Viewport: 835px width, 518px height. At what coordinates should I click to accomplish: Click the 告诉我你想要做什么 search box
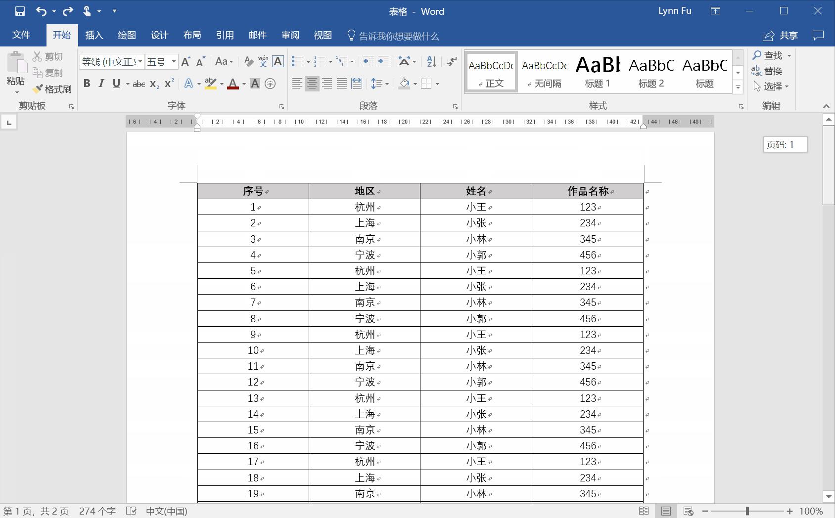coord(393,36)
